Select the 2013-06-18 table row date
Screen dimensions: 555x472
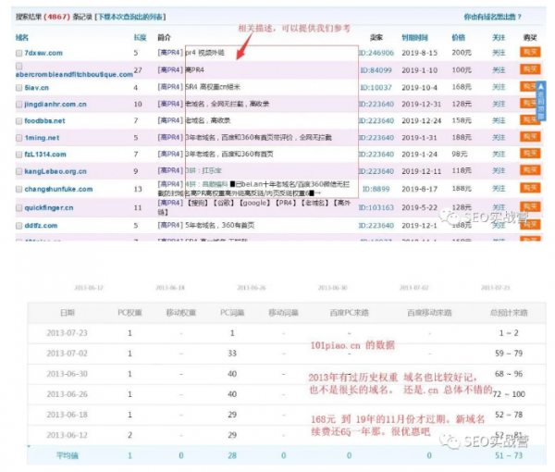coord(67,415)
